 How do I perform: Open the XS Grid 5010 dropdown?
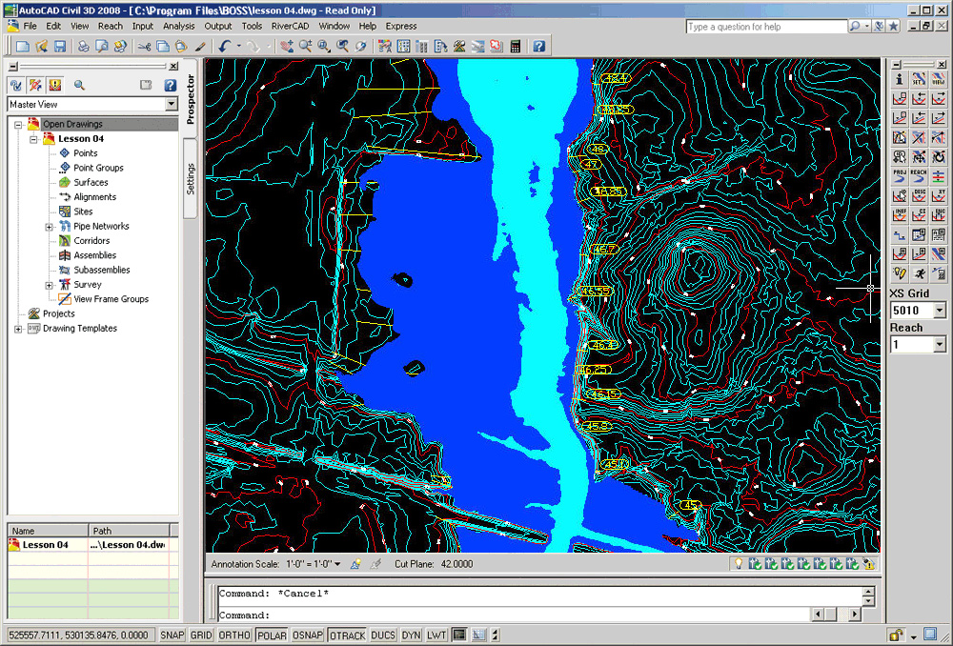pos(940,309)
